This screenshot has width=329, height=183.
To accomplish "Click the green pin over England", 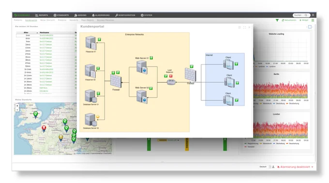I will pos(36,115).
